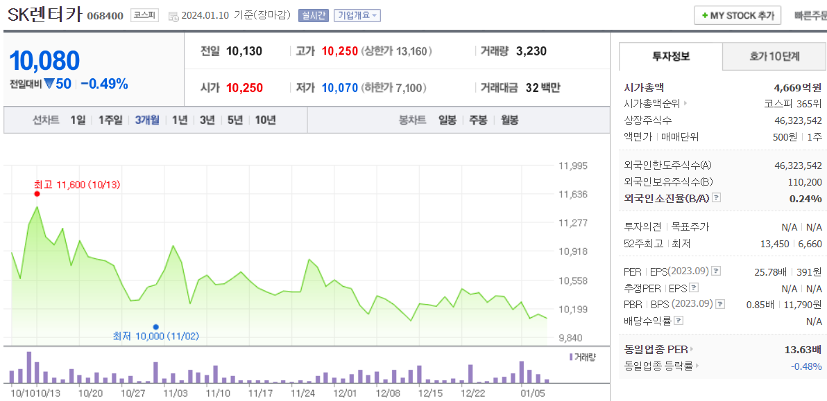Image resolution: width=827 pixels, height=401 pixels.
Task: Click the 거래량 value 3,230
Action: point(531,51)
